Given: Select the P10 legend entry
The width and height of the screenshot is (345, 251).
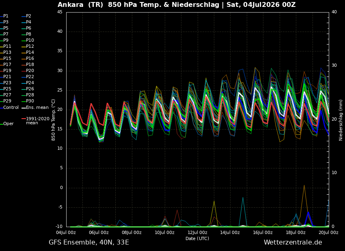Looking at the screenshot, I should click(x=28, y=40).
